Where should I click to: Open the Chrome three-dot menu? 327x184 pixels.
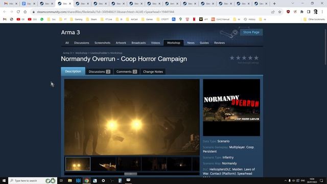[322, 12]
